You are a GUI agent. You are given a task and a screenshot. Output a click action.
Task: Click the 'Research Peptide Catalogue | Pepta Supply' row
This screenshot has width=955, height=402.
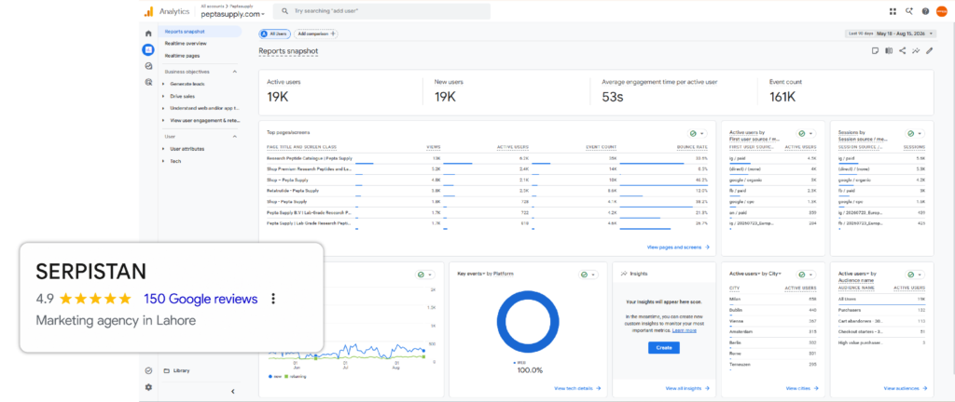487,158
